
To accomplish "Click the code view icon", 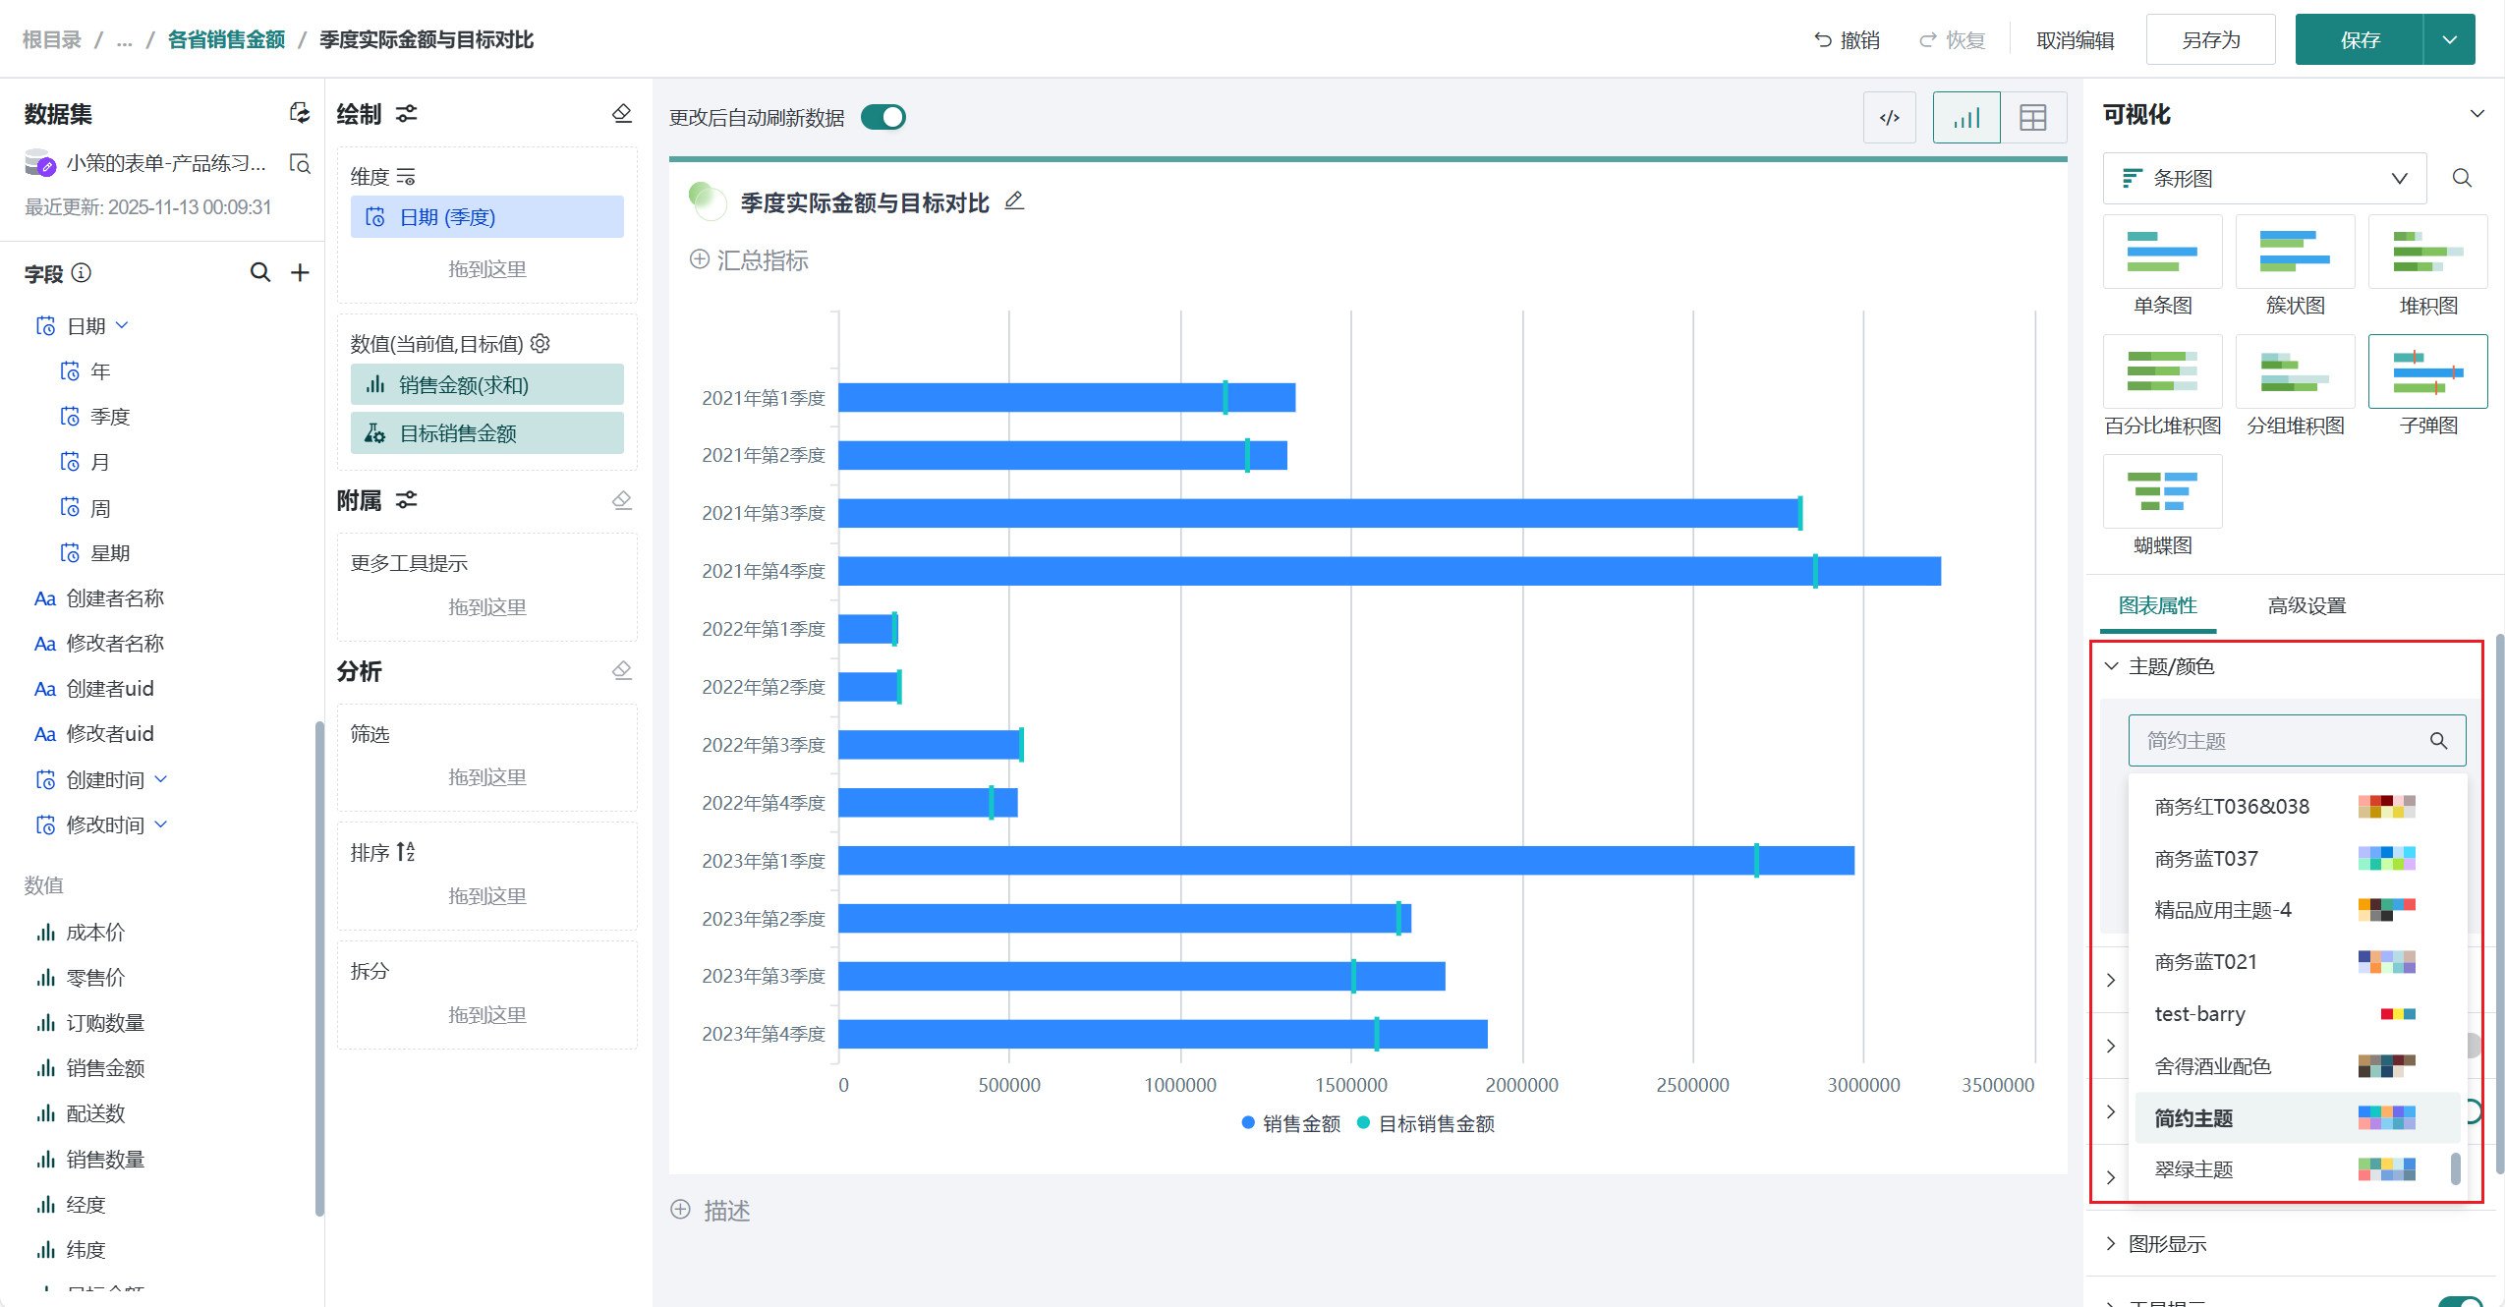I will (1889, 118).
